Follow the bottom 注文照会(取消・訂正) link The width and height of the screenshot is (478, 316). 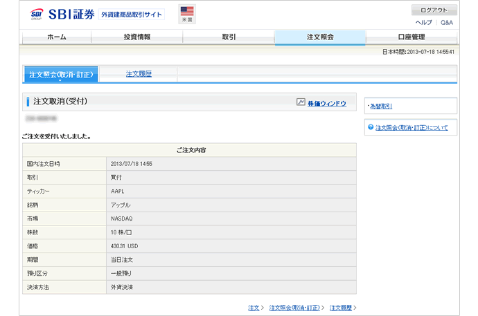[294, 308]
